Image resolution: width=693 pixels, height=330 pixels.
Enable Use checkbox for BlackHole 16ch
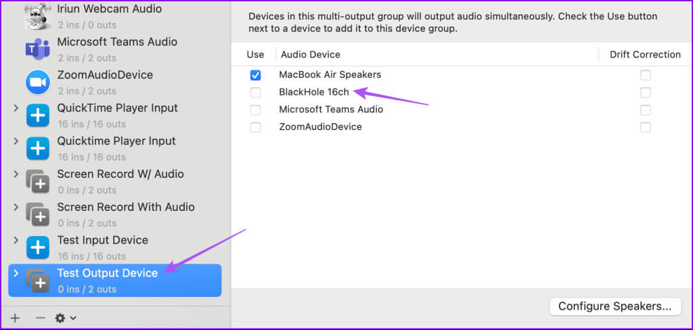255,93
